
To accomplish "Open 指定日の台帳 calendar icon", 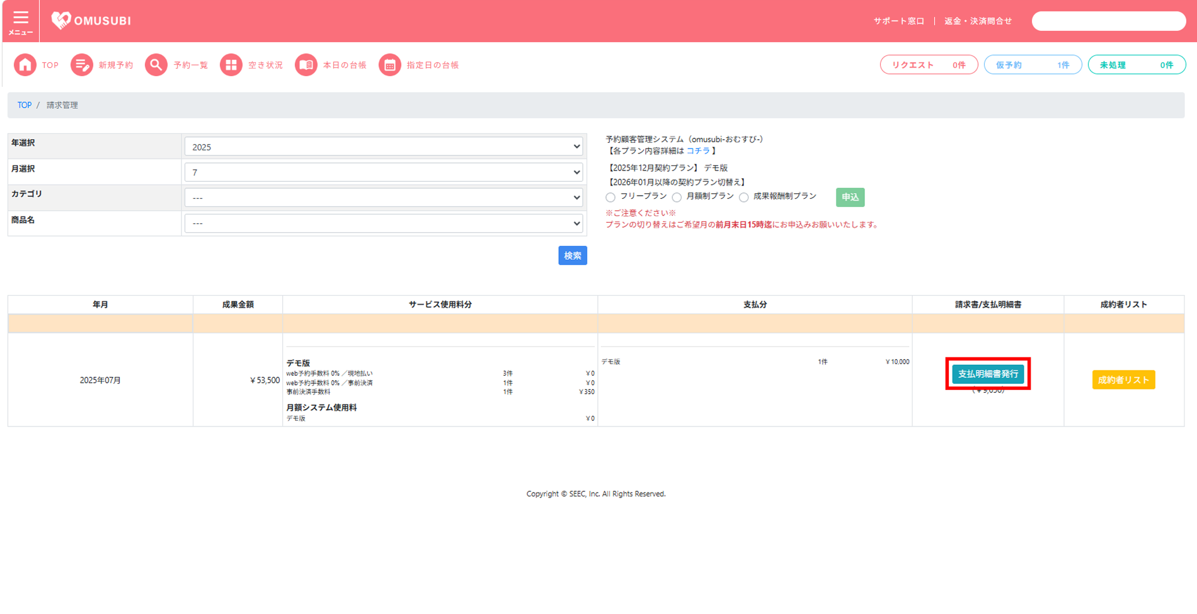I will click(x=390, y=65).
